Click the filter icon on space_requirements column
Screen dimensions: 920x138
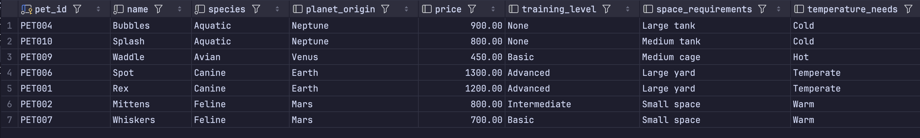click(762, 9)
